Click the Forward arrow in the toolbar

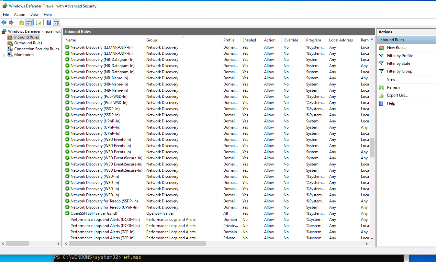coord(11,23)
